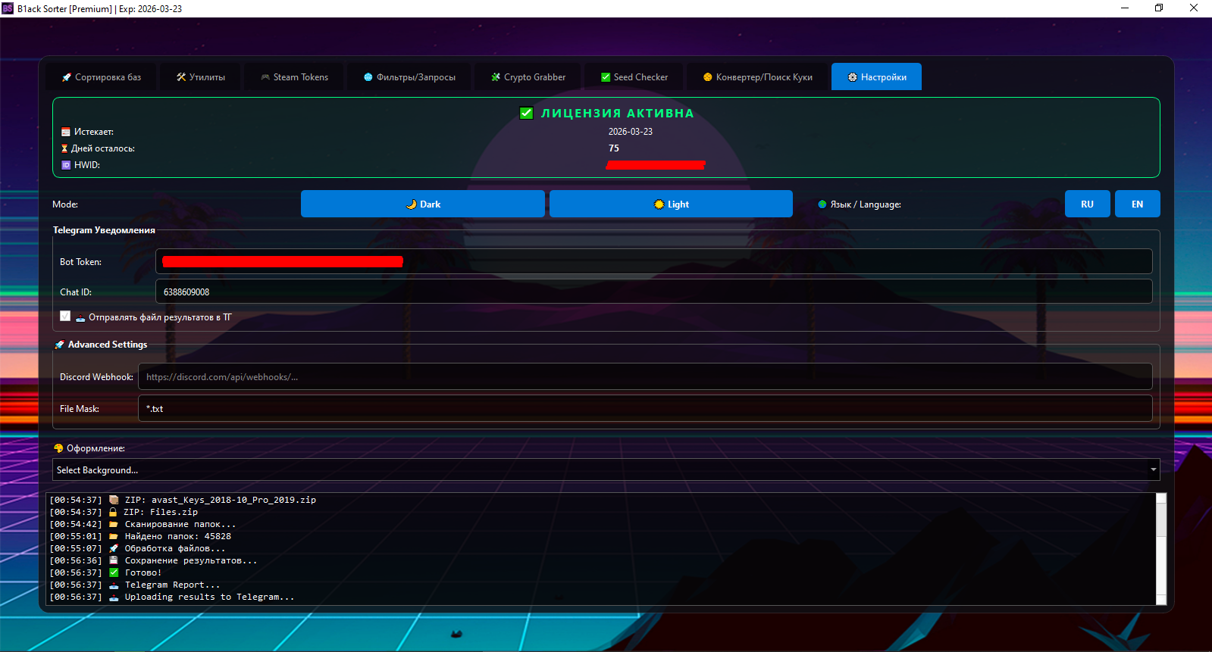Click the globe icon on Фильтры/Запросы
This screenshot has height=652, width=1212.
[x=368, y=77]
